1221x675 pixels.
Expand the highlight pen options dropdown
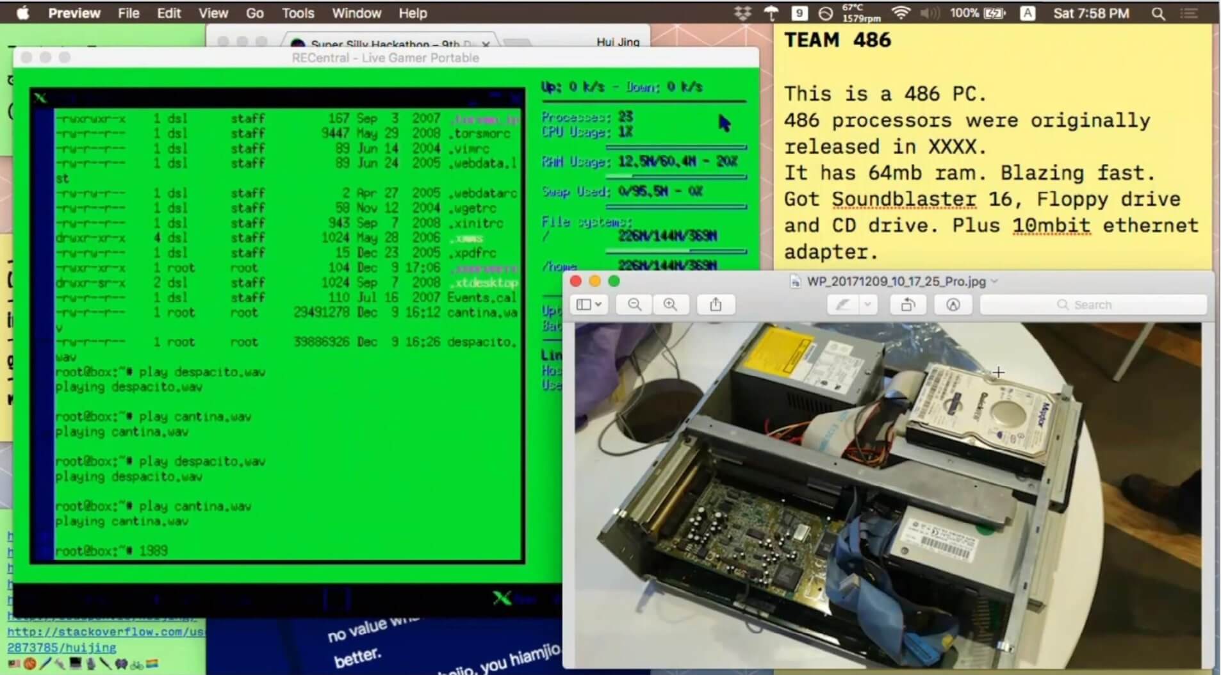pos(867,305)
